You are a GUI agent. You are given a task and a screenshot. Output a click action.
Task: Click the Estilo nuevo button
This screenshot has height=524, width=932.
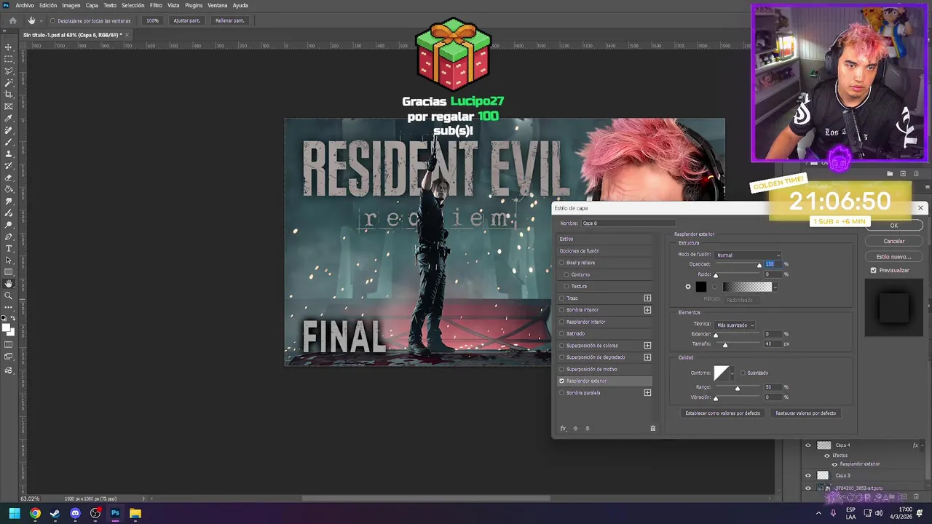pyautogui.click(x=894, y=256)
